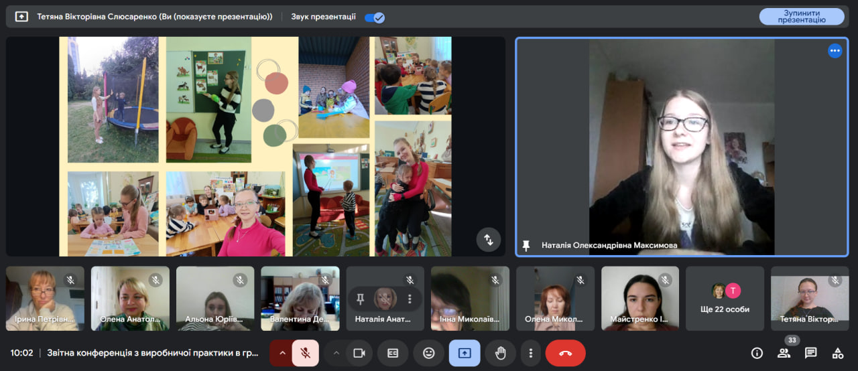Toggle the camera button

(x=359, y=353)
